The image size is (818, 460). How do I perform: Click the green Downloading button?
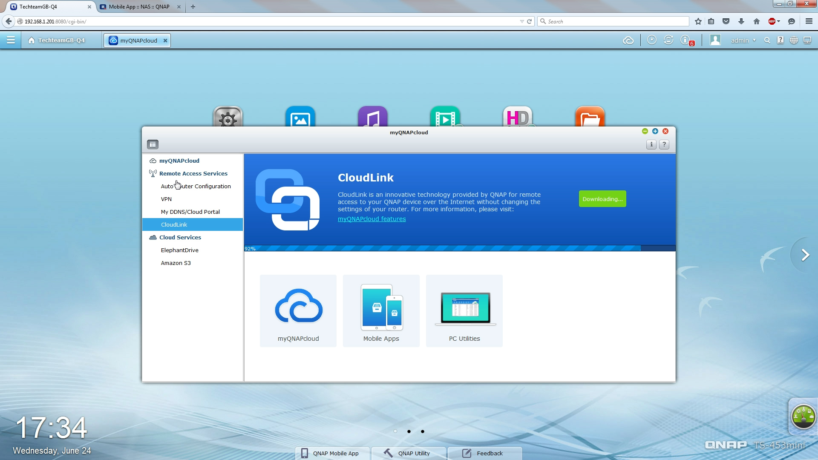pos(602,199)
